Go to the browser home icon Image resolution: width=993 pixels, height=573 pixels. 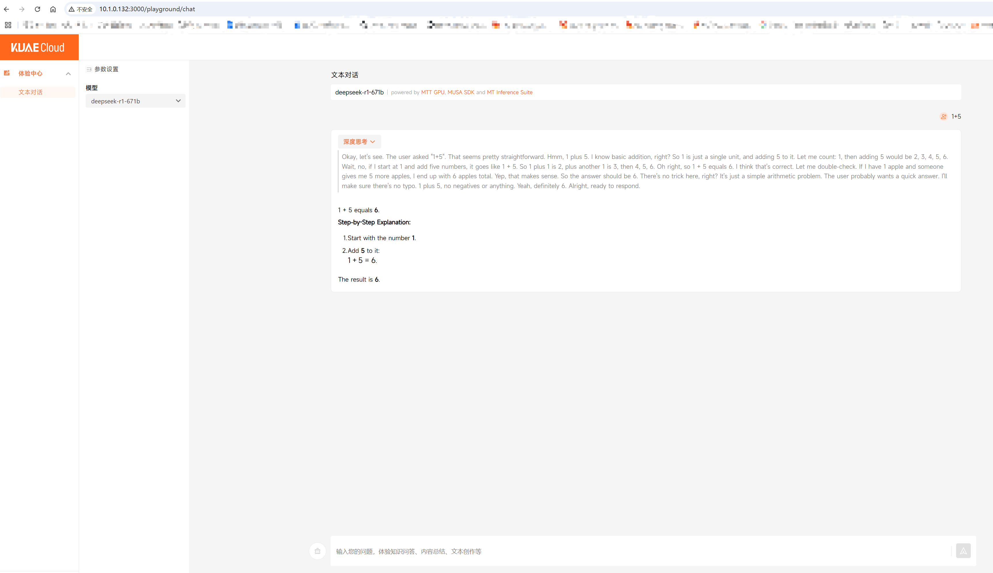[53, 9]
